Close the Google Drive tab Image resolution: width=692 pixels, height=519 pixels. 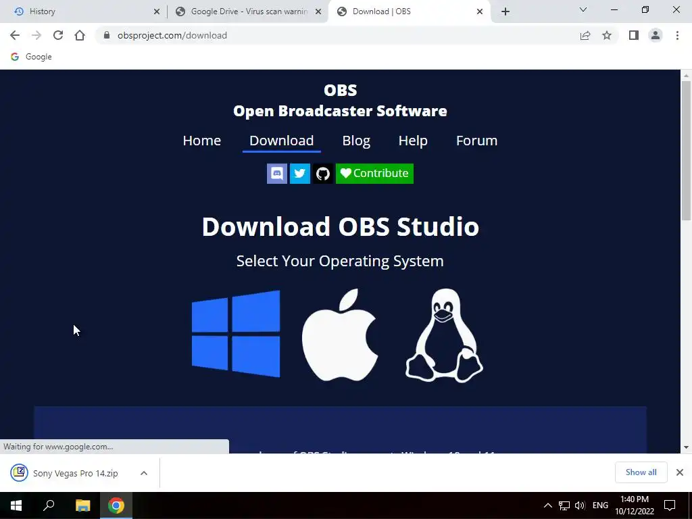tap(318, 12)
